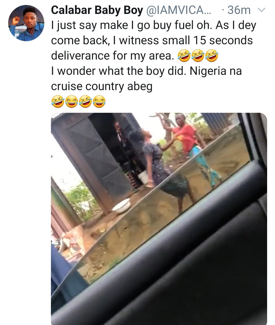Play the embedded video of the yard scene
This screenshot has width=275, height=325.
click(159, 219)
